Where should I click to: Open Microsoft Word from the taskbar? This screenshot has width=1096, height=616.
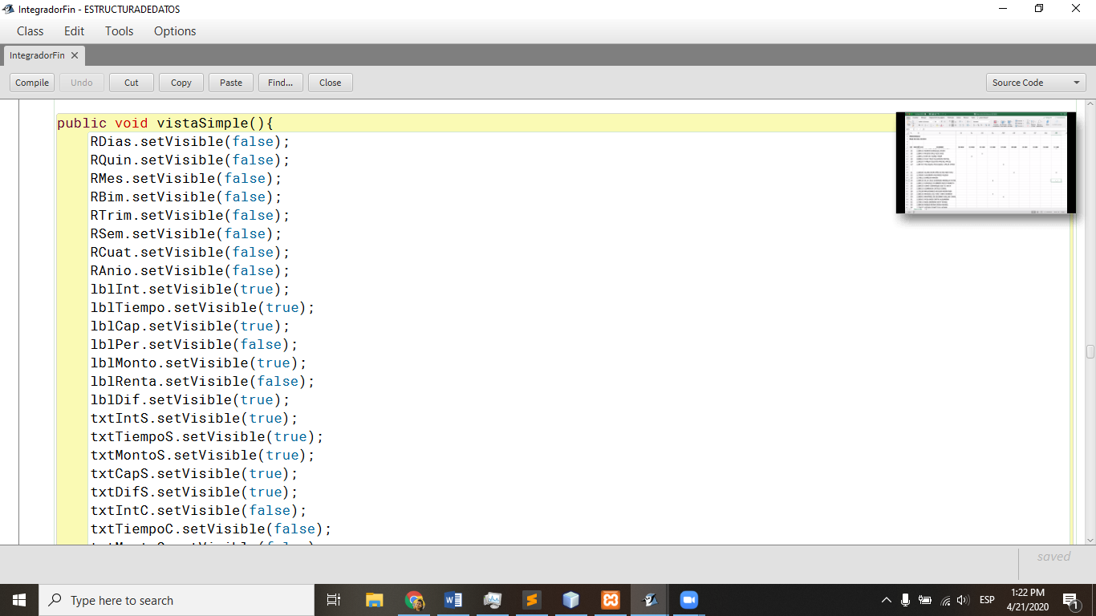[453, 600]
